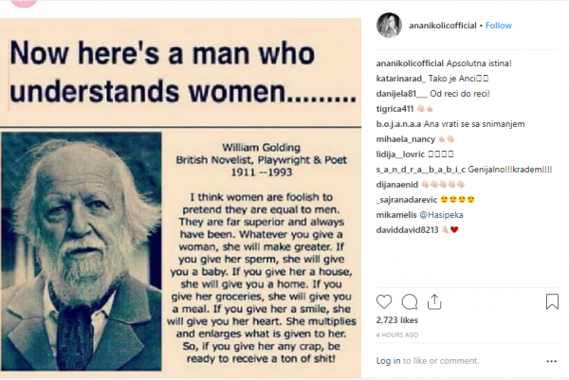Open ananikolicofficial profile avatar picture
Image resolution: width=569 pixels, height=380 pixels.
coord(389,26)
